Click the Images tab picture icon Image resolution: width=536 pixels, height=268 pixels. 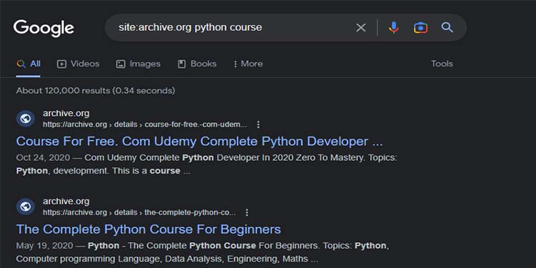coord(121,64)
